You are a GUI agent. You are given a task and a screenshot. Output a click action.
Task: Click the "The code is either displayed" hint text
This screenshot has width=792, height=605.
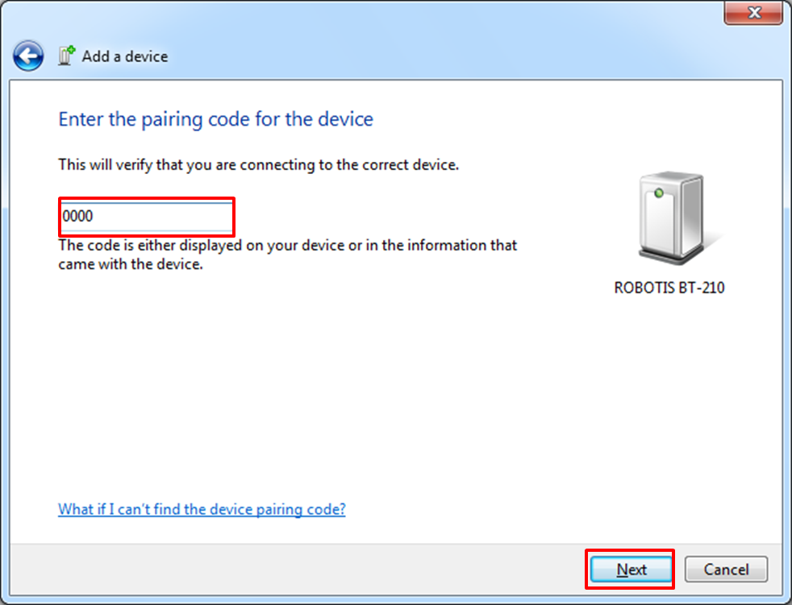pyautogui.click(x=287, y=245)
